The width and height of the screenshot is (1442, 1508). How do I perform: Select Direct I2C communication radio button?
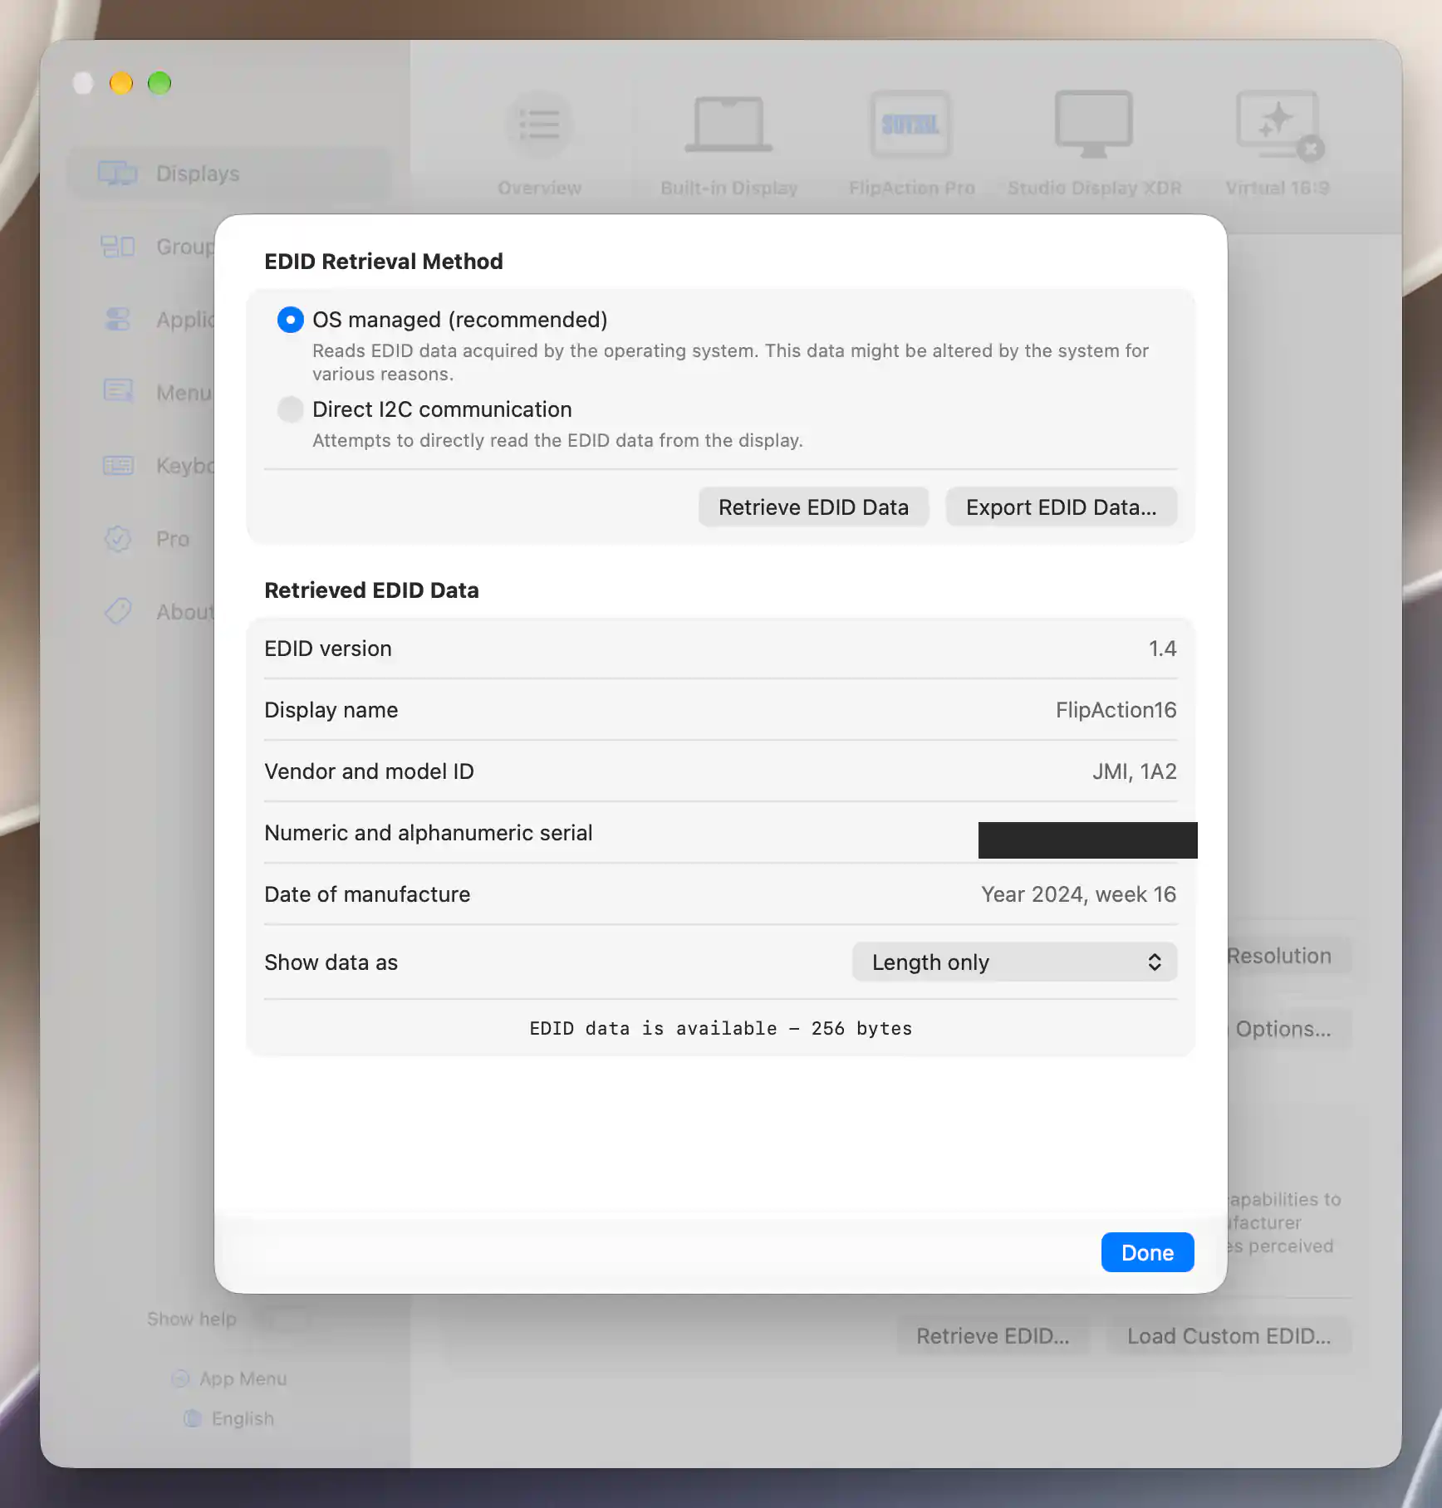[x=290, y=409]
